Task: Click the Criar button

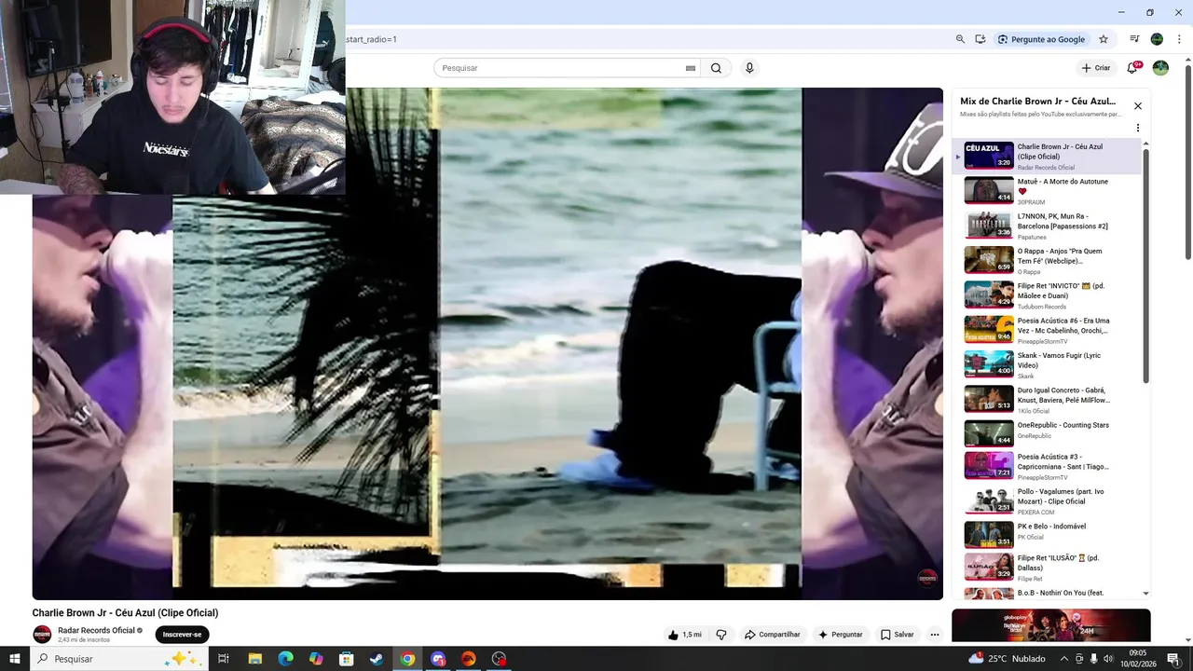Action: click(1096, 68)
